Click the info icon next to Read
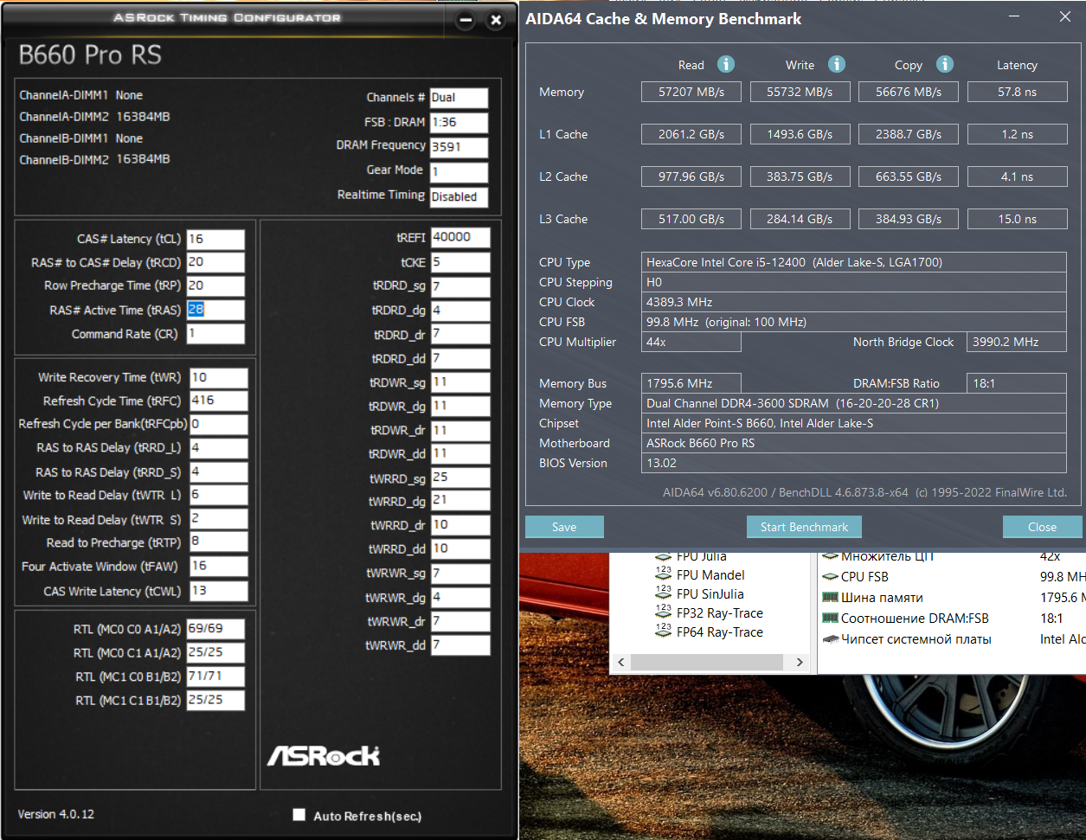1086x840 pixels. coord(726,65)
